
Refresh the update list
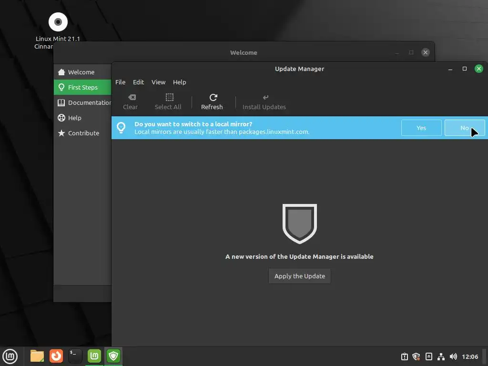click(212, 102)
